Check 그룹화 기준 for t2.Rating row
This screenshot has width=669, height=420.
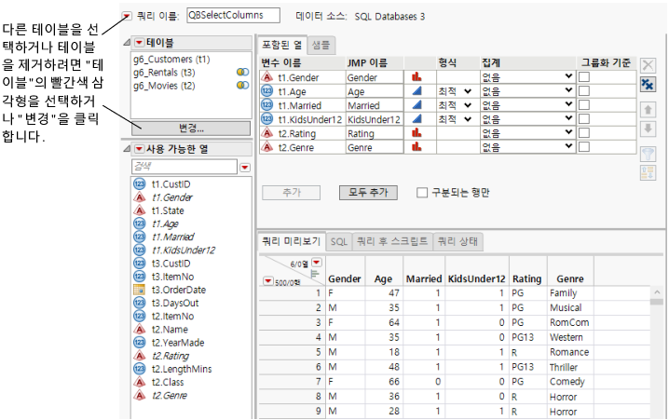[x=583, y=133]
